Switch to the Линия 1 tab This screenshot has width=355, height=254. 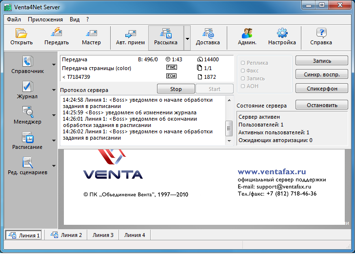point(24,236)
